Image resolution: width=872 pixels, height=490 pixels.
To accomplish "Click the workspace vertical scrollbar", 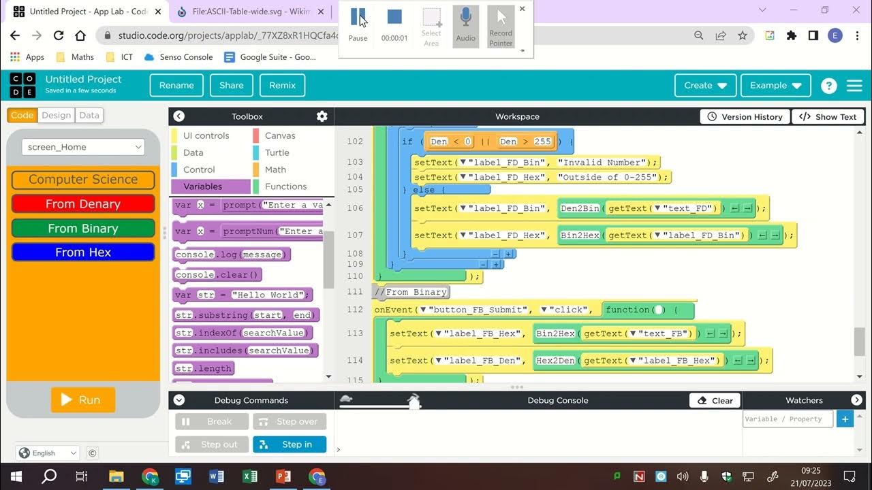I will pos(859,342).
